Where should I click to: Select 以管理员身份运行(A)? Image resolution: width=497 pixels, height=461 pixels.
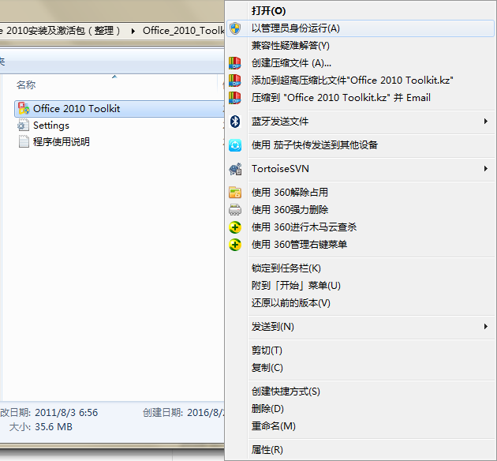361,28
